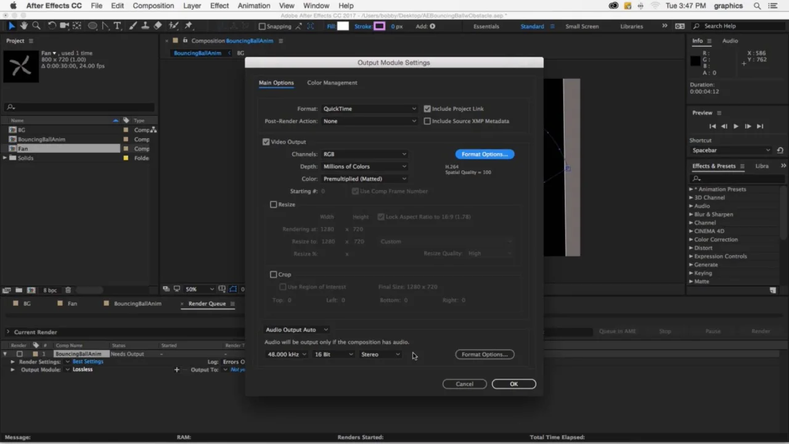This screenshot has height=444, width=789.
Task: Click the Play button in Preview panel
Action: pos(736,126)
